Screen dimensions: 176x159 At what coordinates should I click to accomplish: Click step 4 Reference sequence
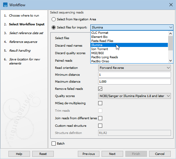23,42
